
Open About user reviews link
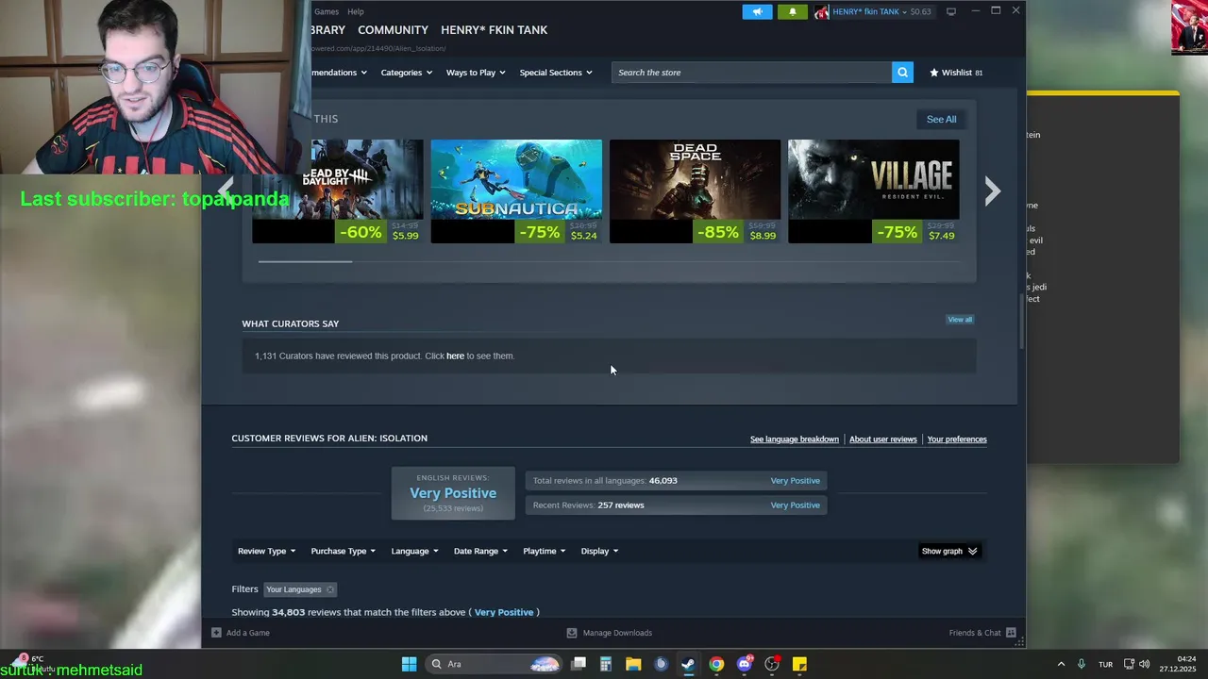point(882,439)
